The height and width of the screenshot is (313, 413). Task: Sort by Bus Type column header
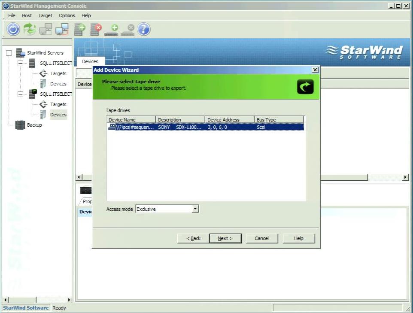(x=279, y=120)
